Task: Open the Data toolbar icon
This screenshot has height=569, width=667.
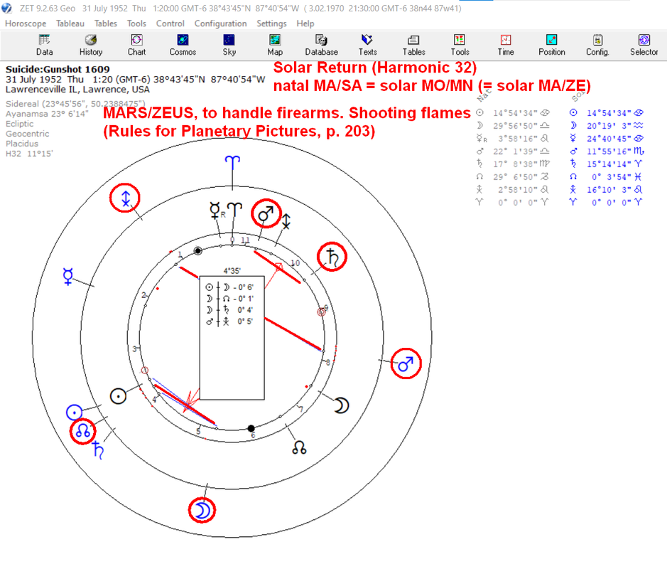Action: [44, 45]
